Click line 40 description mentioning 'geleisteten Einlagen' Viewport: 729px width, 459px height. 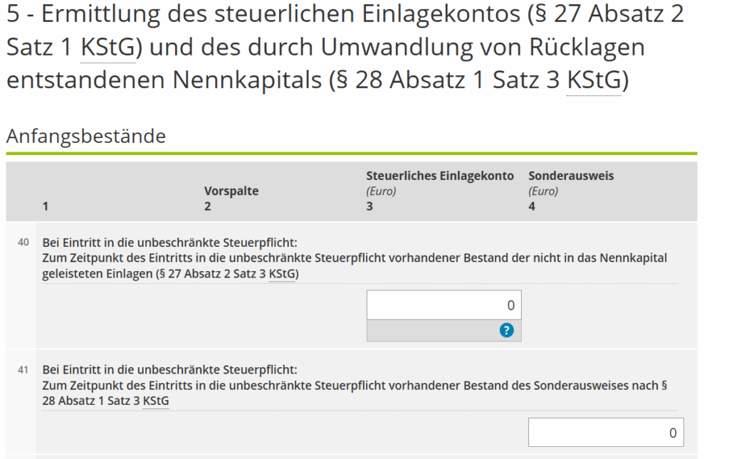point(355,258)
